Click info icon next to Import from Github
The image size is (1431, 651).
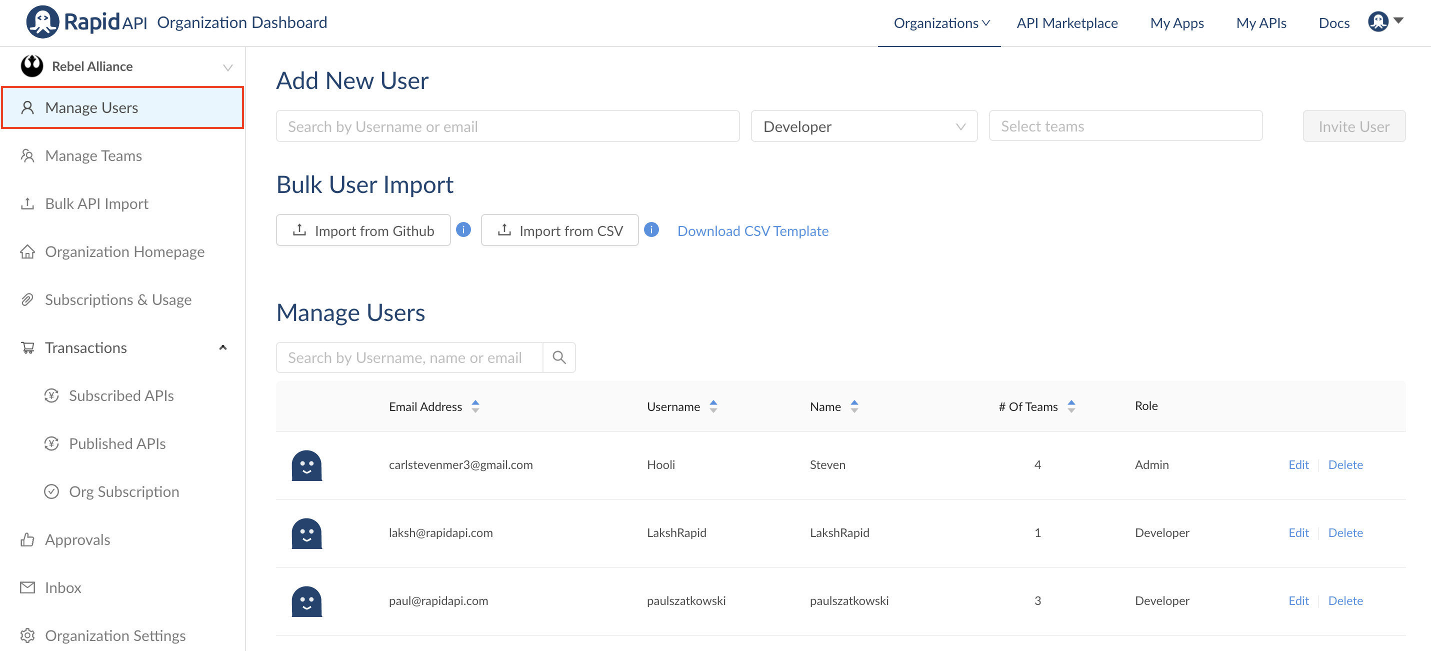point(463,229)
